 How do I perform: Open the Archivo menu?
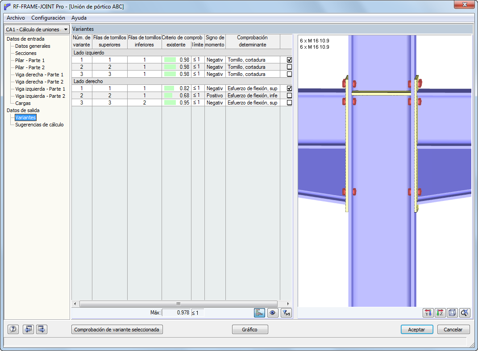[x=16, y=18]
